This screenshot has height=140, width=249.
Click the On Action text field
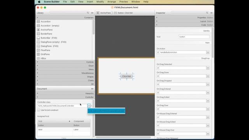[182, 52]
